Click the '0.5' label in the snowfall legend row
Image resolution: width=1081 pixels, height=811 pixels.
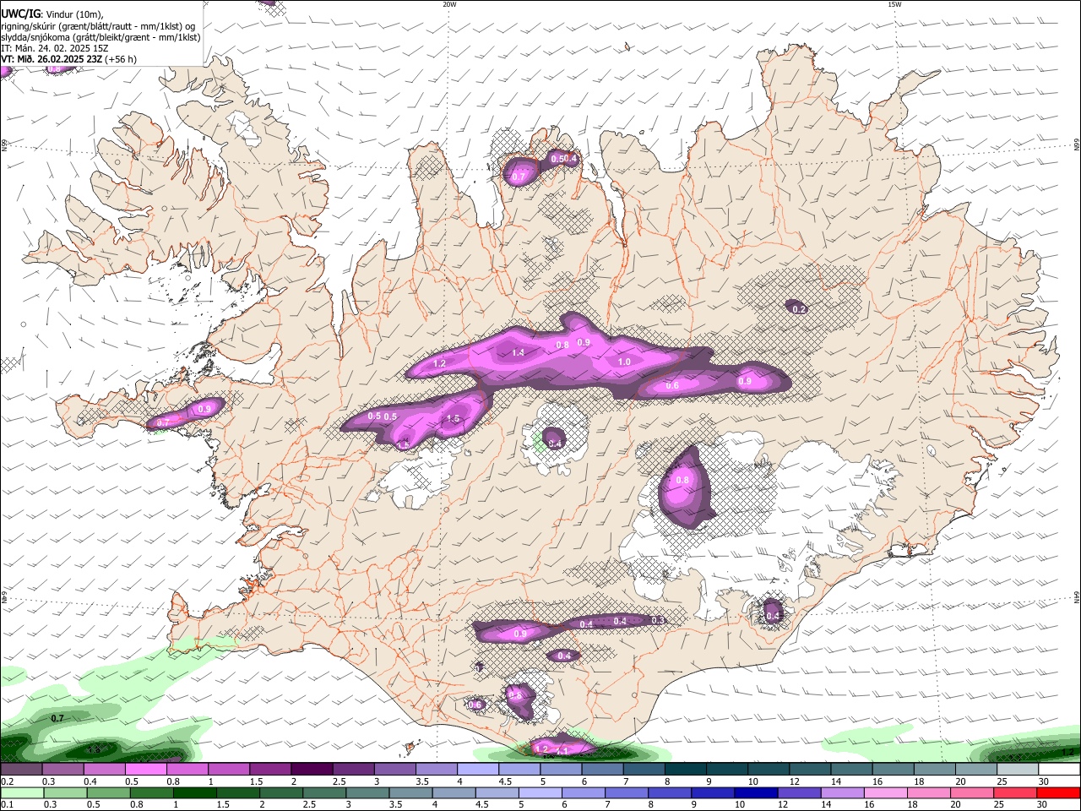click(131, 782)
